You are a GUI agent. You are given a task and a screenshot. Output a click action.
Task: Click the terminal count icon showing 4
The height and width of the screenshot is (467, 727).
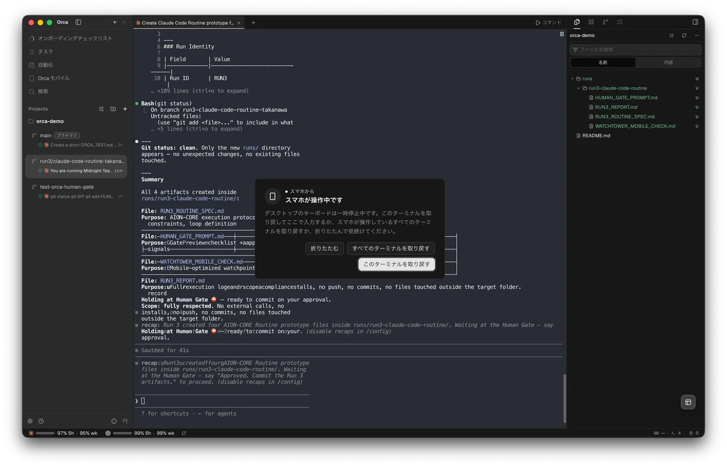675,433
